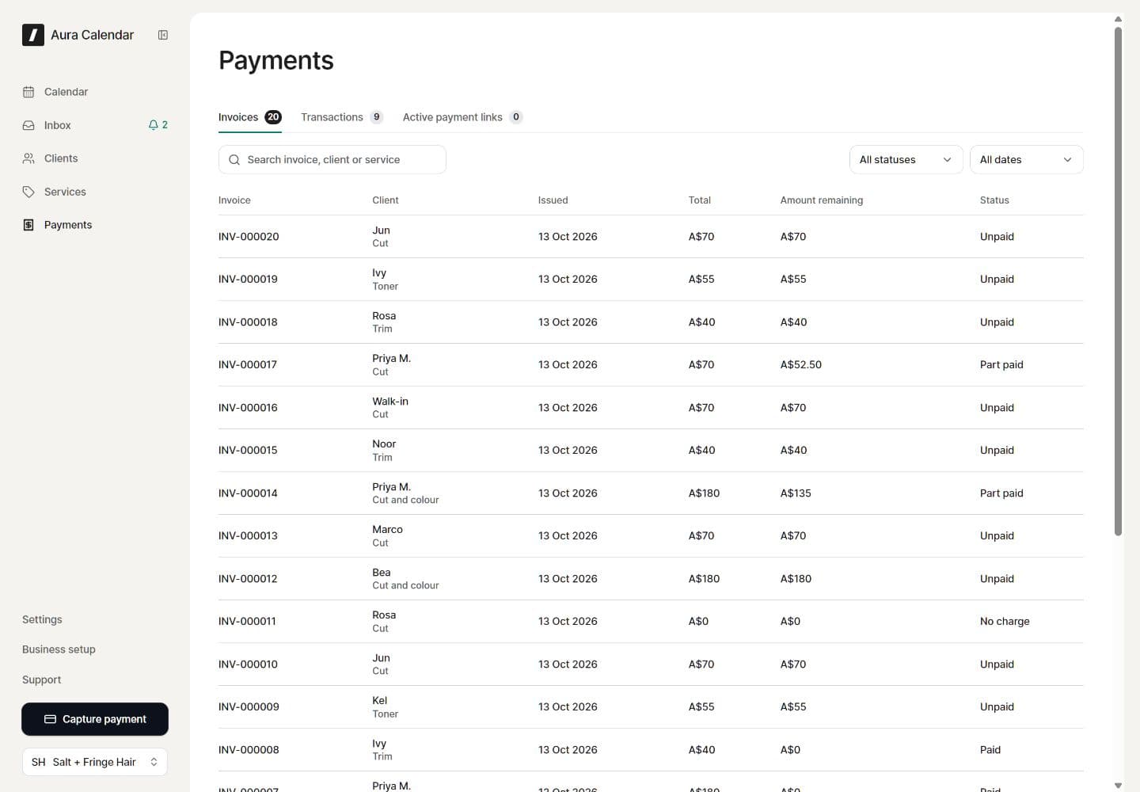Click the vertical scrollbar thumb
This screenshot has height=792, width=1140.
pyautogui.click(x=1118, y=281)
